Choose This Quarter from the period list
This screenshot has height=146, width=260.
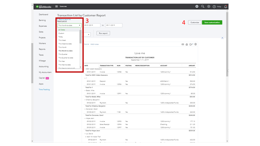click(x=63, y=54)
